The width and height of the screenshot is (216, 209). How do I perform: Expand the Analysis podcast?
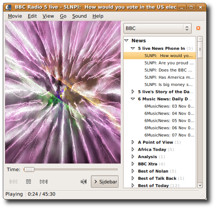pos(133,156)
